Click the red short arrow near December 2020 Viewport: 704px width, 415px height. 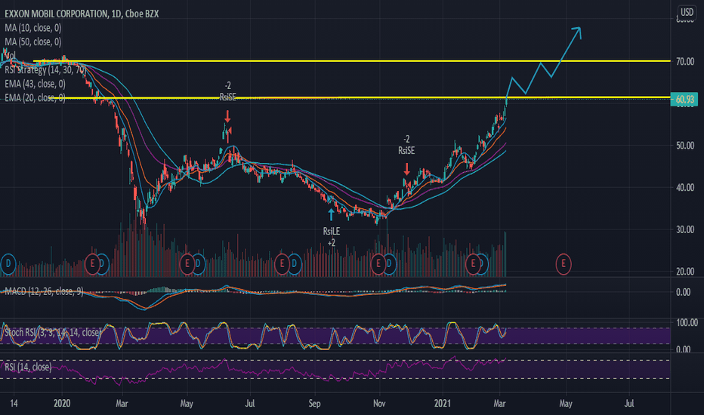407,169
